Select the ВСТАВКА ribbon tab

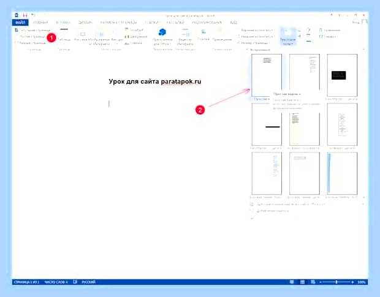[x=63, y=23]
